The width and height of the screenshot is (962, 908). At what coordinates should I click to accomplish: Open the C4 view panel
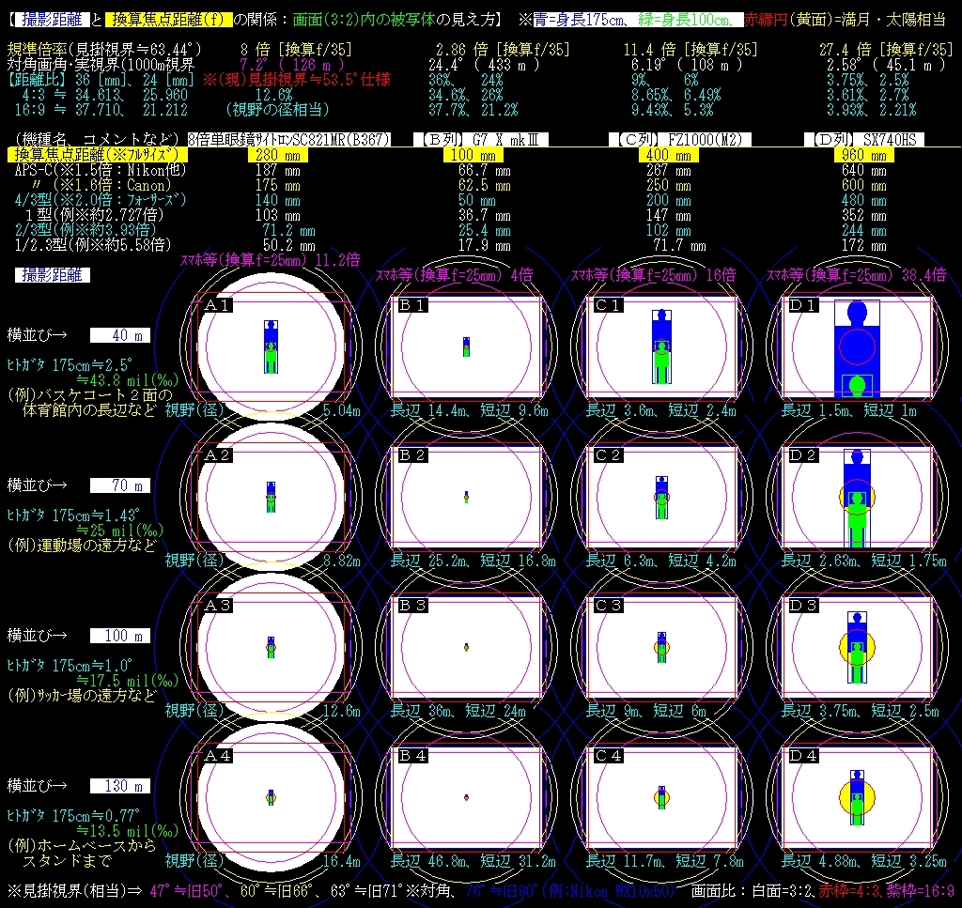pyautogui.click(x=661, y=797)
